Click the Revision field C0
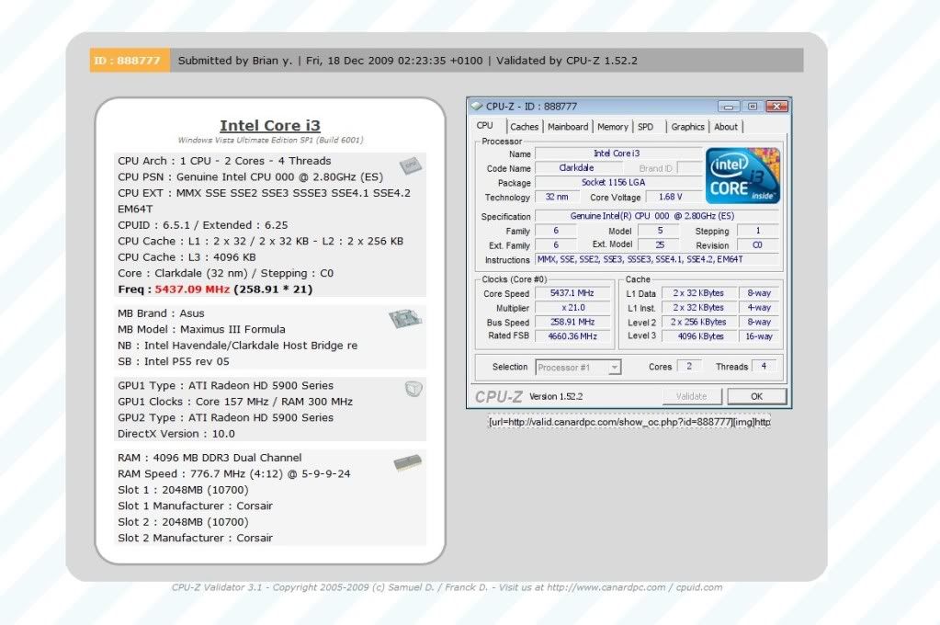The width and height of the screenshot is (940, 625). pos(758,245)
